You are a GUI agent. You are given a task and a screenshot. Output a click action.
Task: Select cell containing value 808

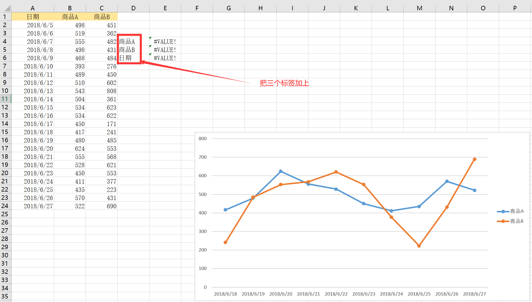pos(102,91)
